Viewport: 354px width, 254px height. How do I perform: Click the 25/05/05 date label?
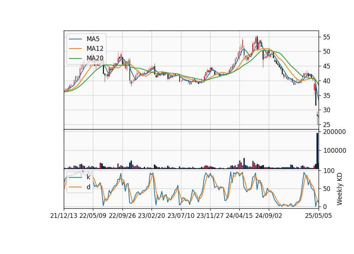319,216
